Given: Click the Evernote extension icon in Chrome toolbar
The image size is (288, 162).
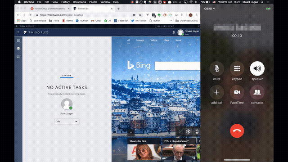Looking at the screenshot, I should tap(159, 15).
